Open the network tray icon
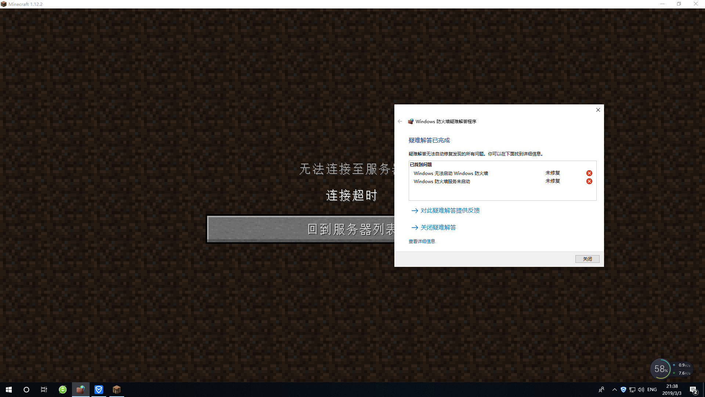 click(x=632, y=390)
